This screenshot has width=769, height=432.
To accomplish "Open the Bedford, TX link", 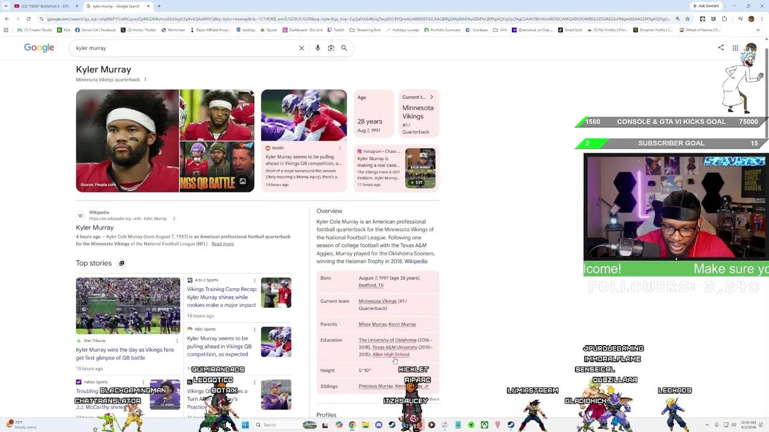I will click(x=371, y=286).
